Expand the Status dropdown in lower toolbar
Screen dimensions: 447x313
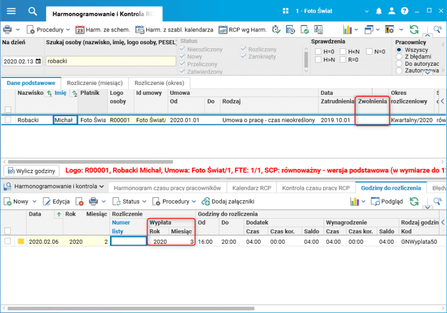click(144, 201)
